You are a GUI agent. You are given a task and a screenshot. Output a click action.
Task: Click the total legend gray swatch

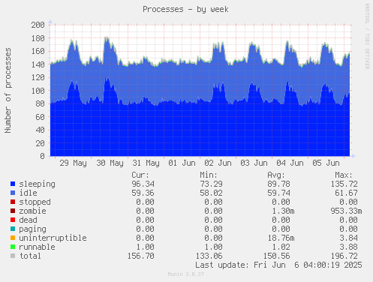(13, 256)
